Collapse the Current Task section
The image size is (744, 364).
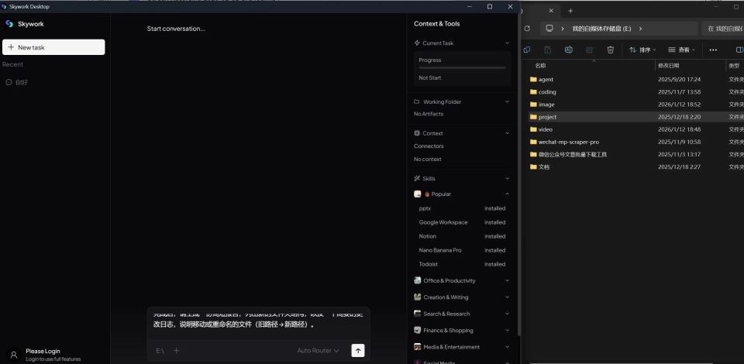pos(507,43)
